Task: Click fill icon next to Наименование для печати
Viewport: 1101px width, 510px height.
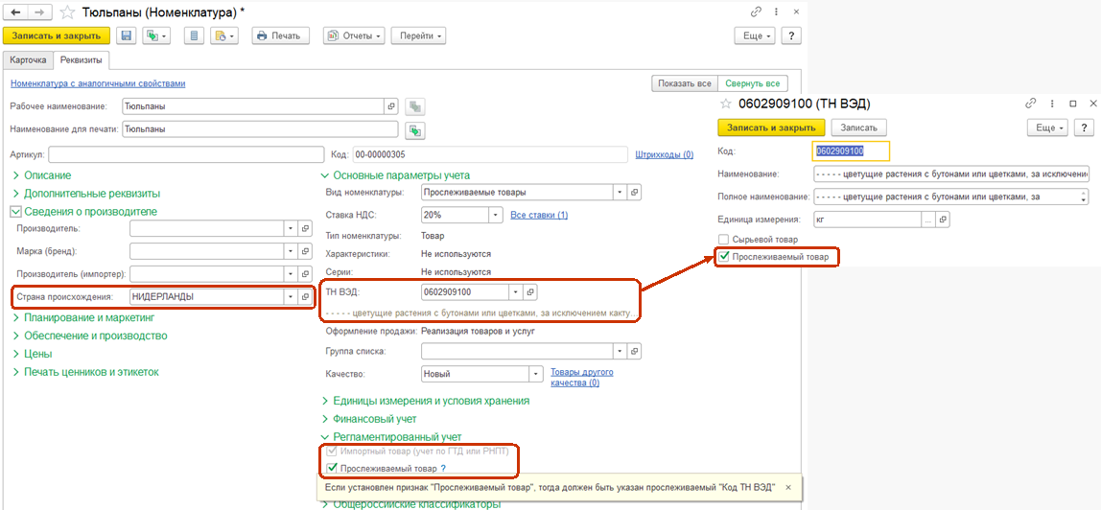Action: pyautogui.click(x=415, y=129)
